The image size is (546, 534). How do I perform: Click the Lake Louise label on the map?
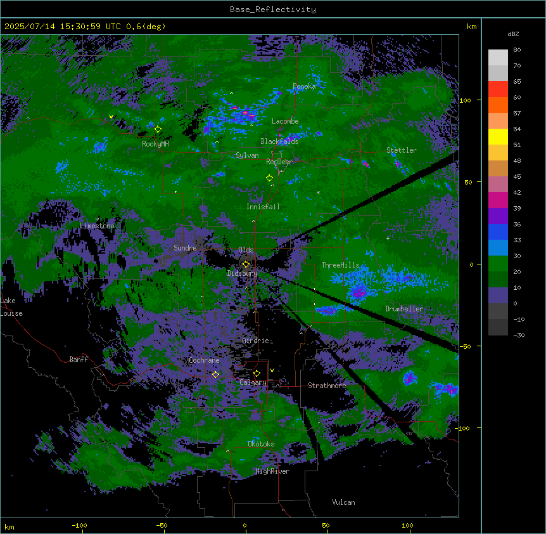coord(11,307)
